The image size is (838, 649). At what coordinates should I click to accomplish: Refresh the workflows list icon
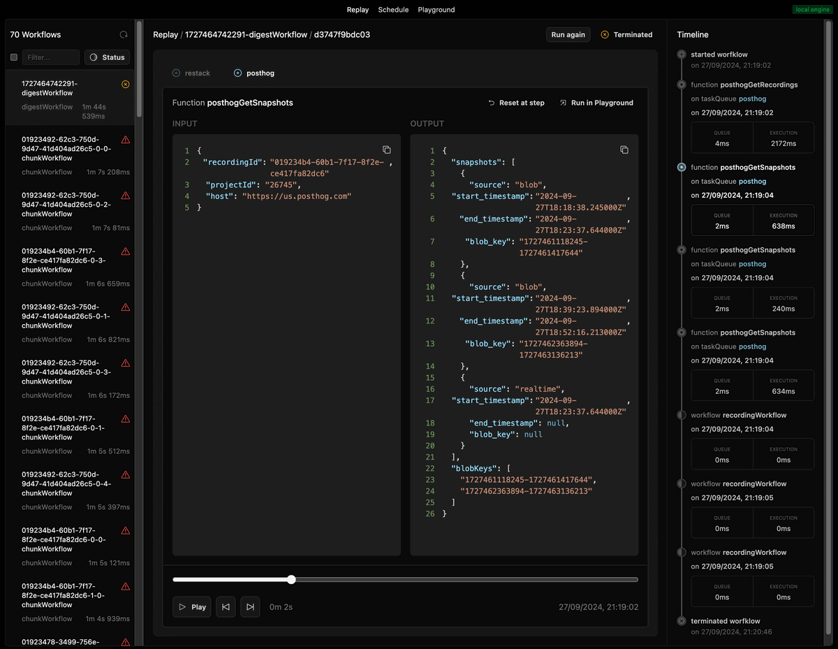(124, 34)
